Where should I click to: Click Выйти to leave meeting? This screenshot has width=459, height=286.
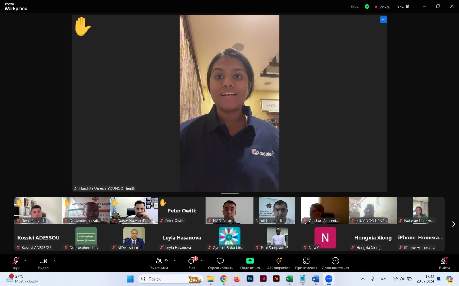click(444, 263)
